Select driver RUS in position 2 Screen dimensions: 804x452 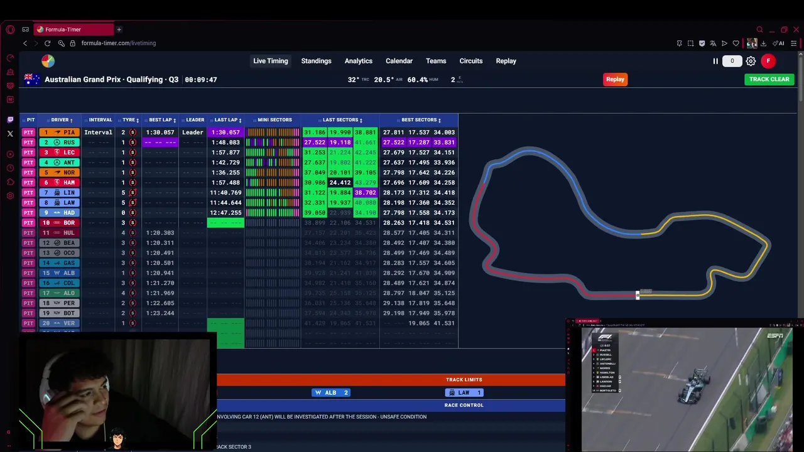click(59, 143)
